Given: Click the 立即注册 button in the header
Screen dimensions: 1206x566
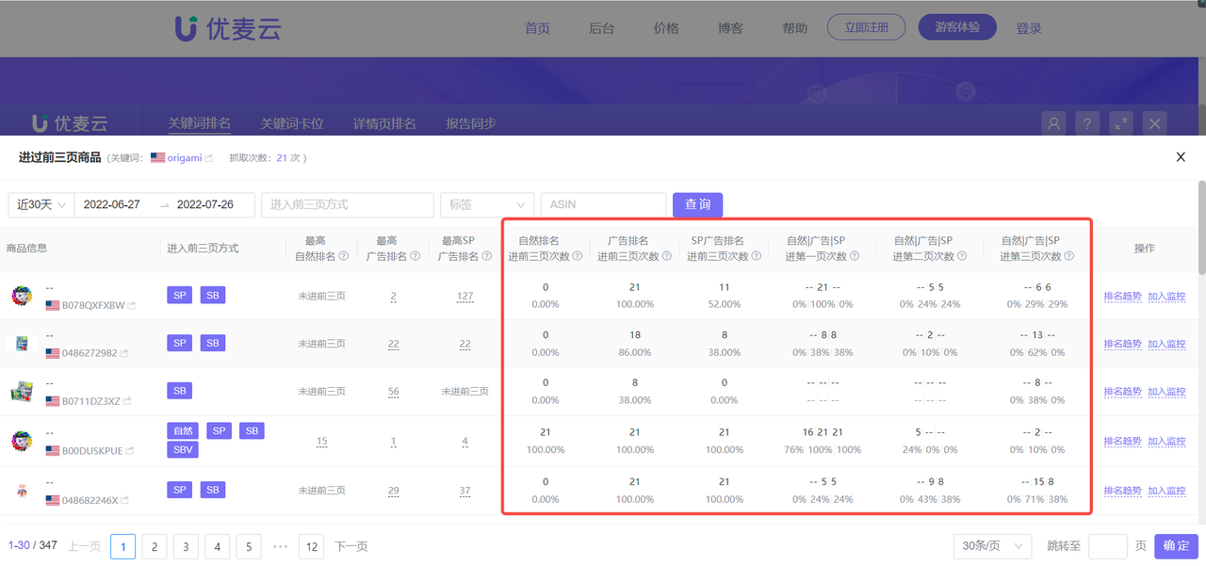Looking at the screenshot, I should [x=866, y=26].
